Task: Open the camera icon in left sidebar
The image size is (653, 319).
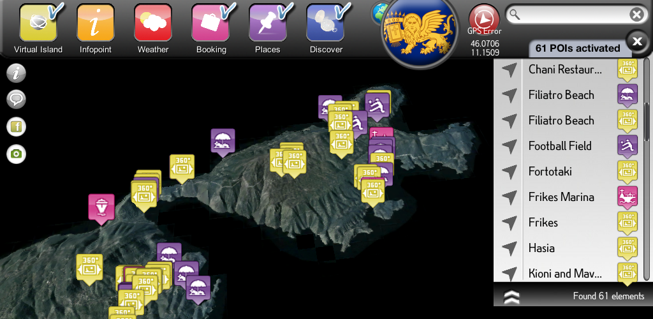Action: pyautogui.click(x=16, y=154)
